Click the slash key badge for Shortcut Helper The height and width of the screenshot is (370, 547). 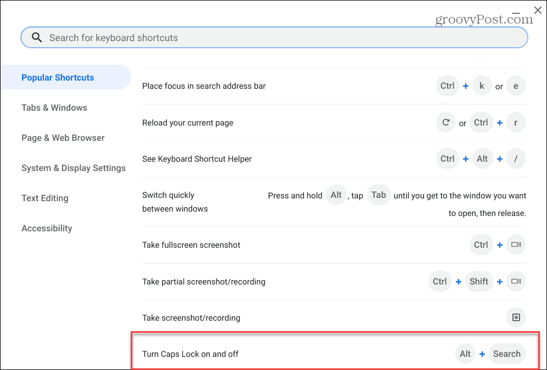[x=515, y=158]
